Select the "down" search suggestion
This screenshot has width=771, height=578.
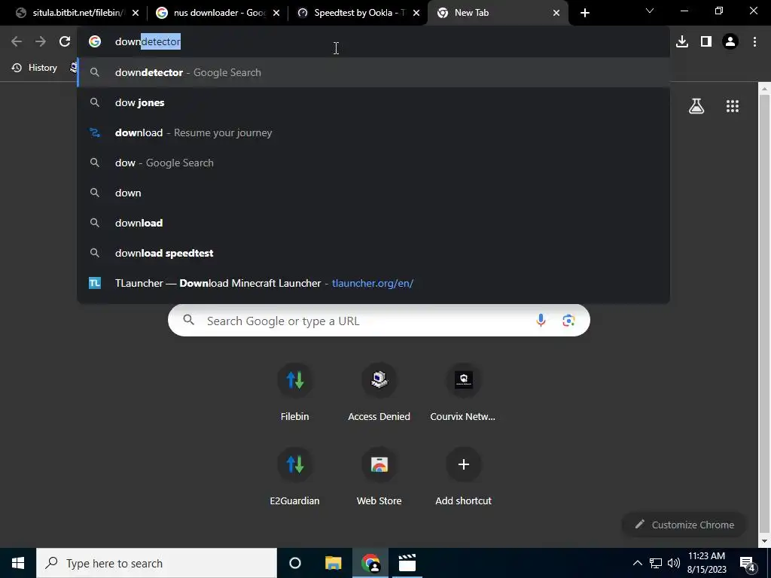pyautogui.click(x=373, y=193)
